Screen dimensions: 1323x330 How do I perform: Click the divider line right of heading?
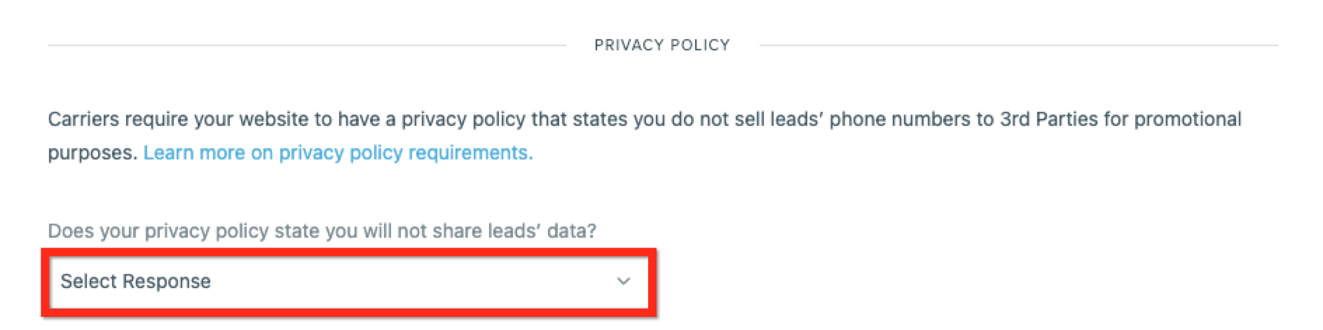coord(1018,45)
